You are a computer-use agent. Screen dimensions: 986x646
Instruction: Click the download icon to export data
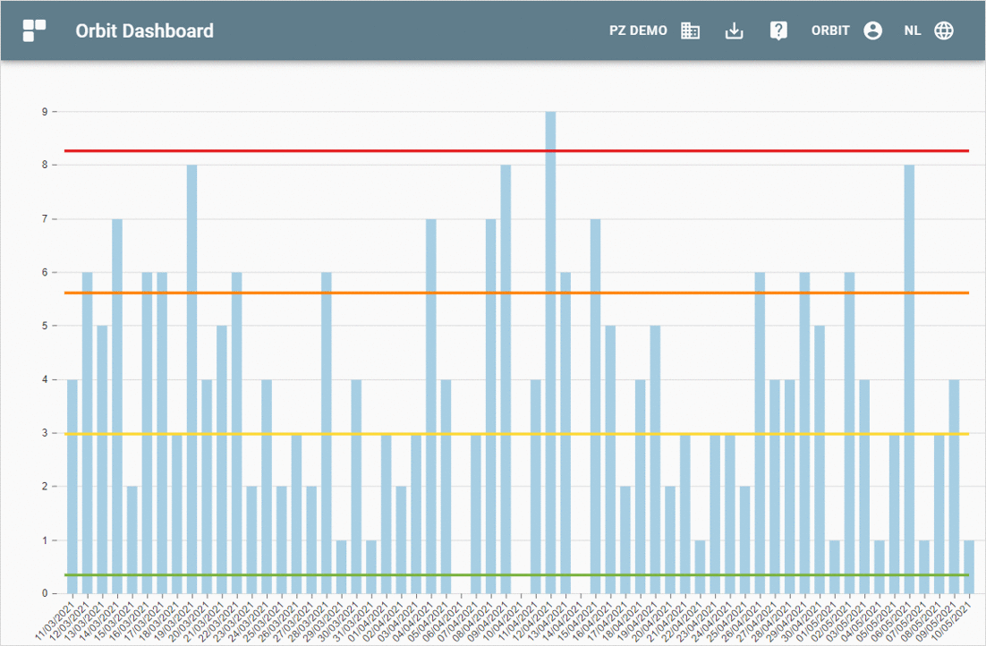(x=734, y=30)
